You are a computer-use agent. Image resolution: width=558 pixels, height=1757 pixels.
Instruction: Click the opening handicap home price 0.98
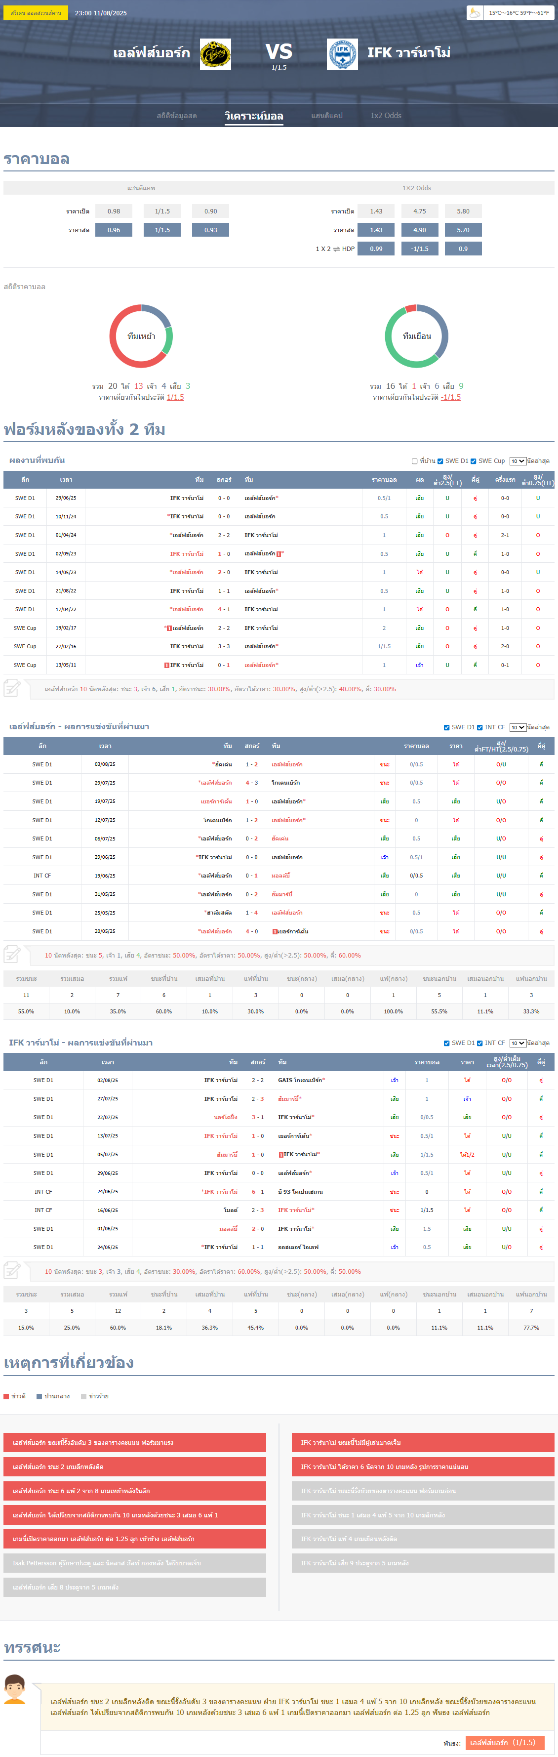pos(114,211)
